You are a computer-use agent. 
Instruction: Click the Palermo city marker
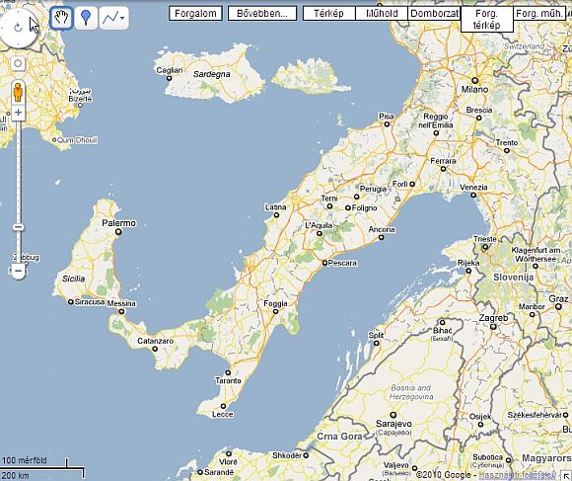coord(118,232)
